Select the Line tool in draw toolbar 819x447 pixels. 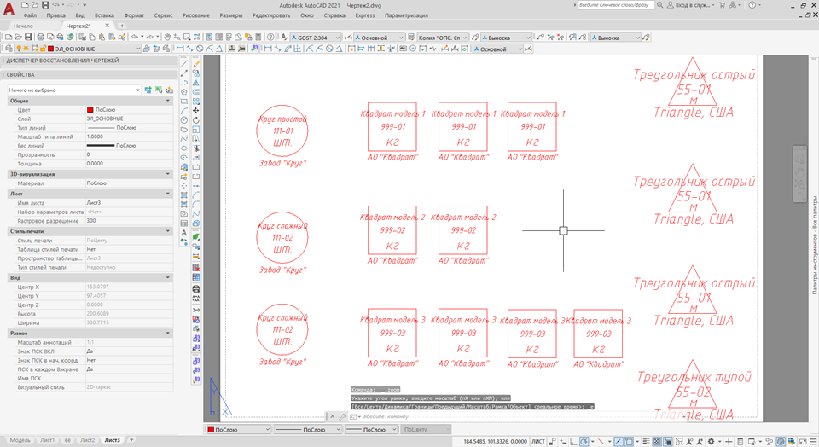(x=184, y=64)
